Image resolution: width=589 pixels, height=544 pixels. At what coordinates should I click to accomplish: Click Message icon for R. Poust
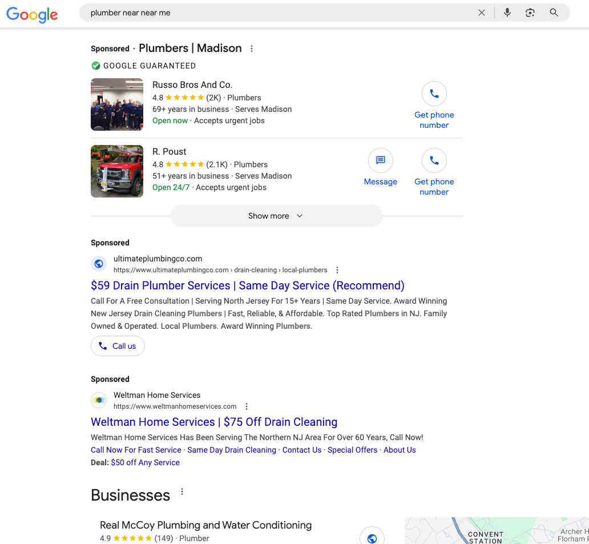(x=381, y=160)
